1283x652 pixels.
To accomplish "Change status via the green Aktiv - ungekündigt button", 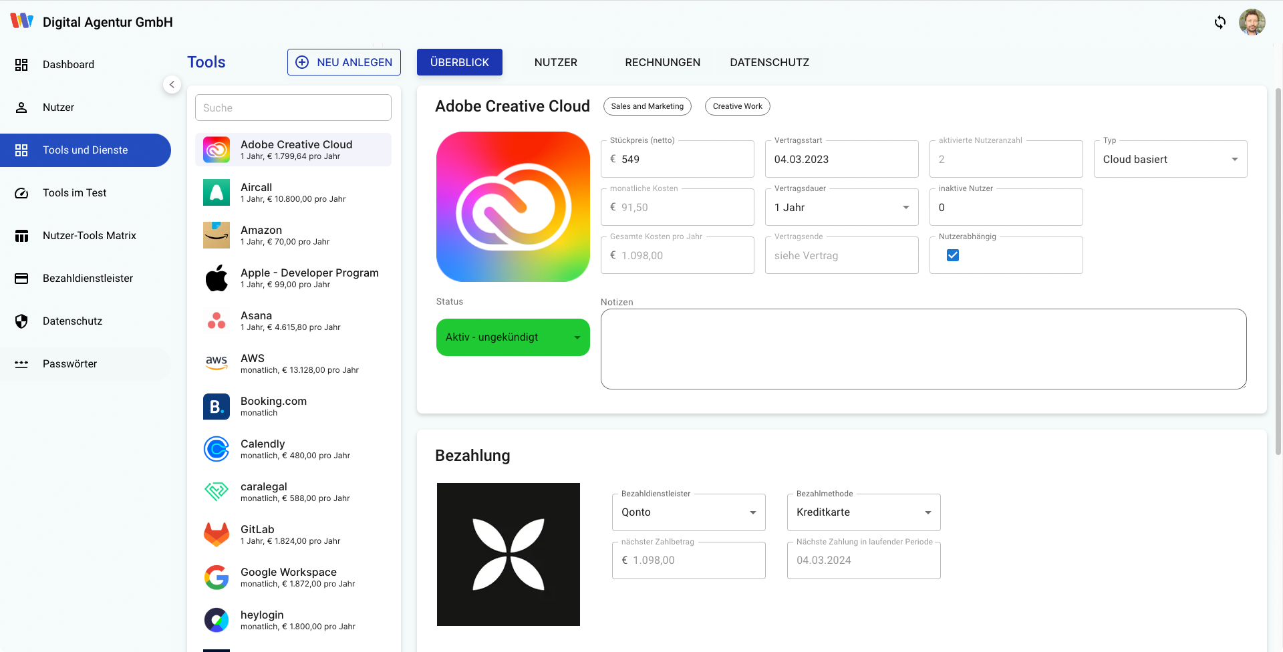I will pos(513,337).
